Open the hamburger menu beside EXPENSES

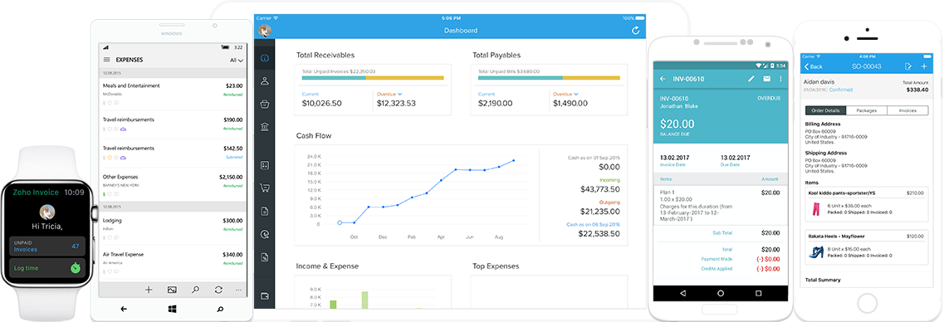click(106, 60)
